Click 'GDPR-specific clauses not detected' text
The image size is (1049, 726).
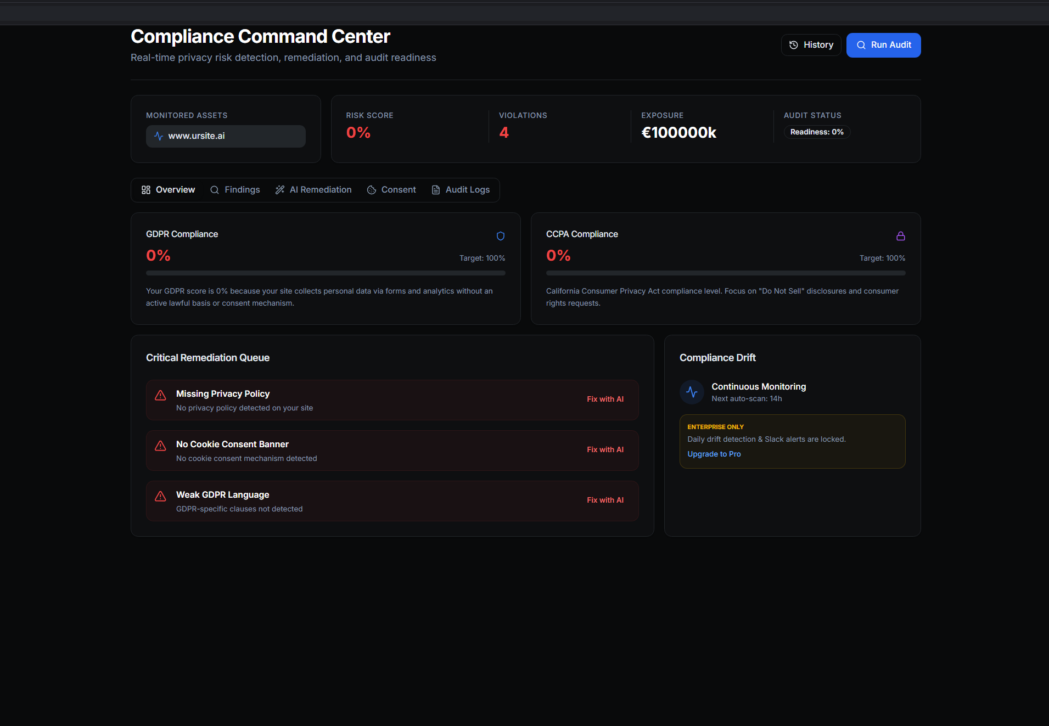tap(239, 509)
